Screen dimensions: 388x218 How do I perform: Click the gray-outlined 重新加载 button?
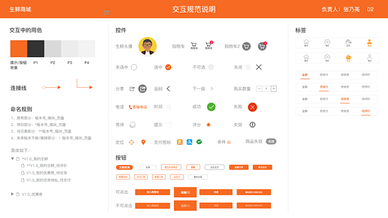click(198, 177)
